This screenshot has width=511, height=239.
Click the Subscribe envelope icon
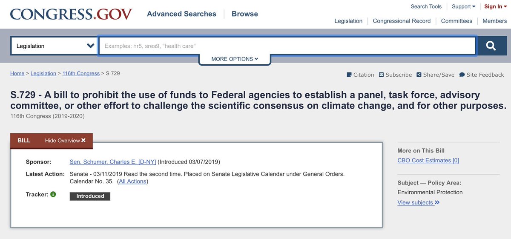click(381, 75)
